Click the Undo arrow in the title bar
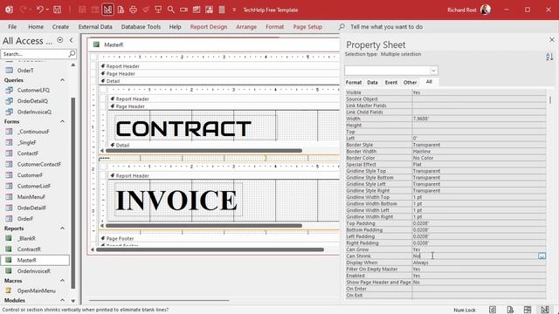 point(39,10)
